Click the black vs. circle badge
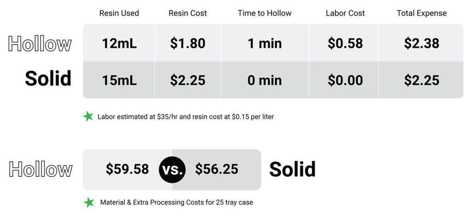 coord(172,170)
